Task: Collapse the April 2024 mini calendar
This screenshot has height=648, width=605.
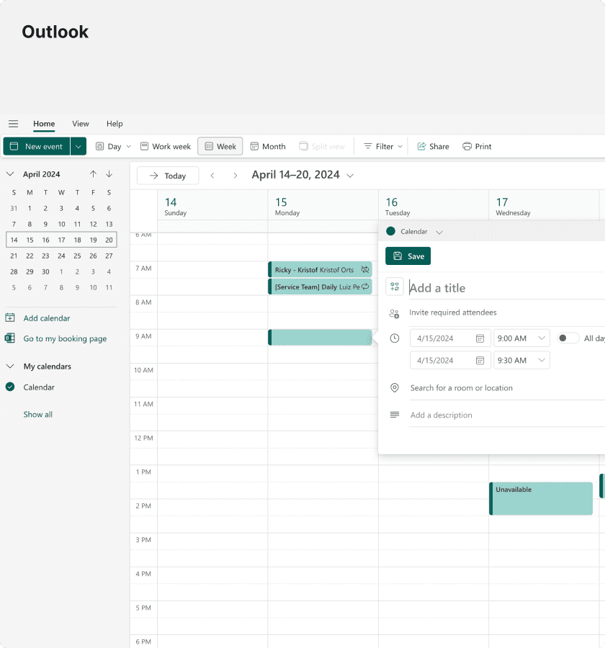Action: click(10, 174)
